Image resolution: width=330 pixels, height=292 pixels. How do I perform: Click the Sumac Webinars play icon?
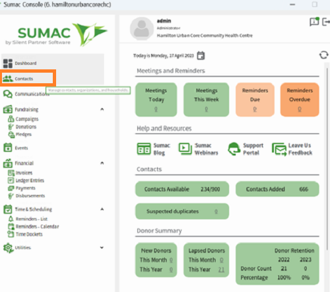[x=185, y=149]
